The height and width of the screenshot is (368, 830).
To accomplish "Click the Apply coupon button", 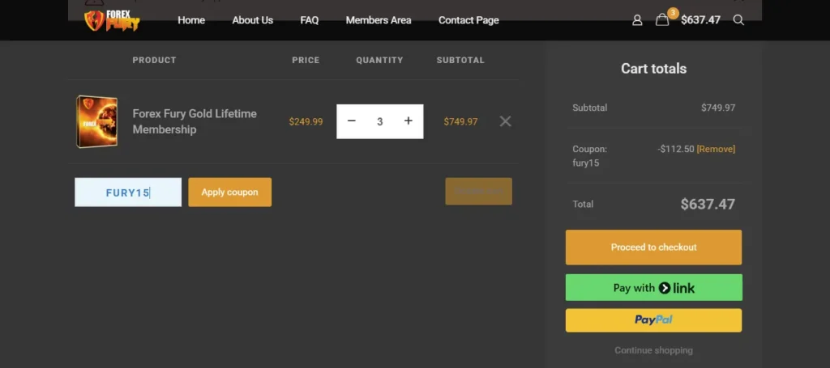I will click(x=229, y=192).
